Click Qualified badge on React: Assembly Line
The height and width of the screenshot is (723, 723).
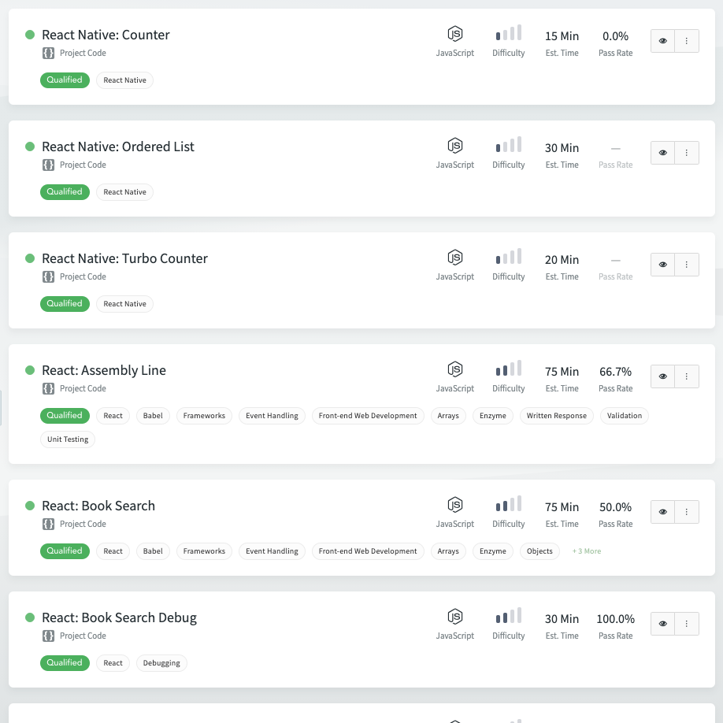tap(65, 415)
